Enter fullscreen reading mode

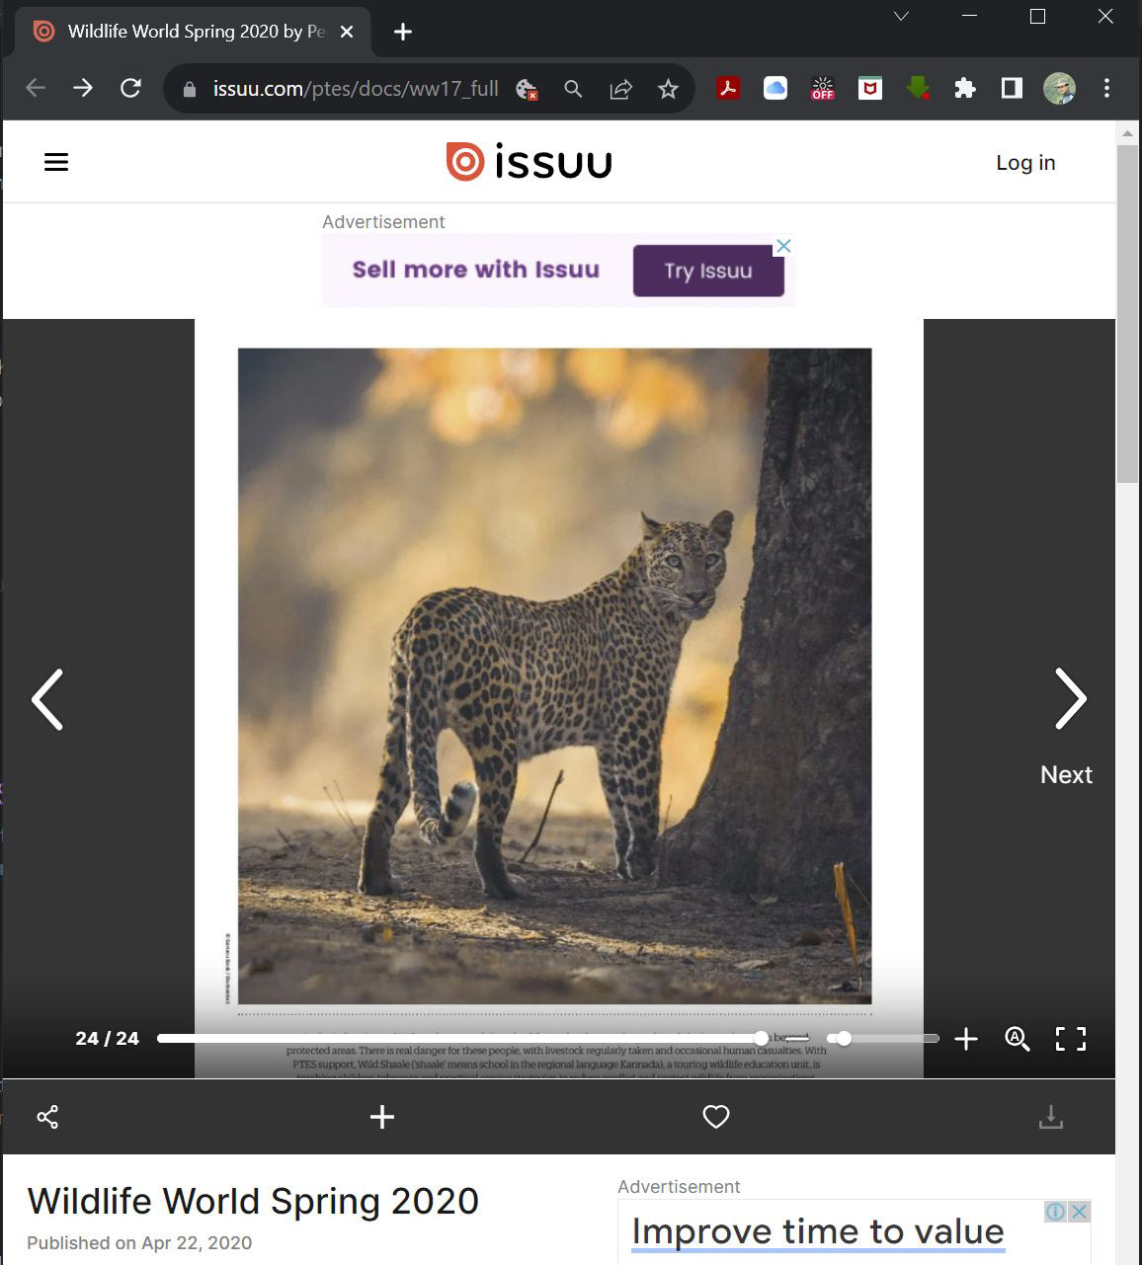pos(1071,1039)
